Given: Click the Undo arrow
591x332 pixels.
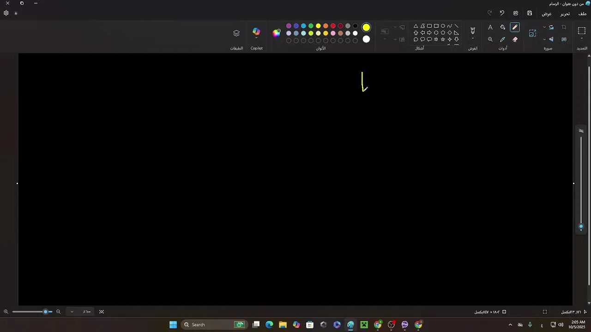Looking at the screenshot, I should [502, 13].
